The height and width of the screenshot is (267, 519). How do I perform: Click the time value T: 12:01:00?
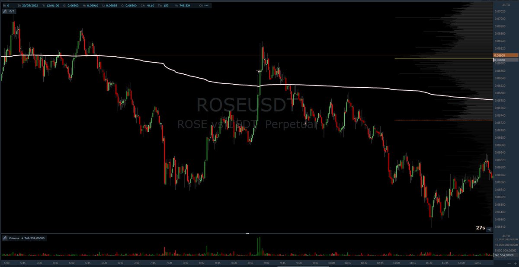(x=51, y=6)
